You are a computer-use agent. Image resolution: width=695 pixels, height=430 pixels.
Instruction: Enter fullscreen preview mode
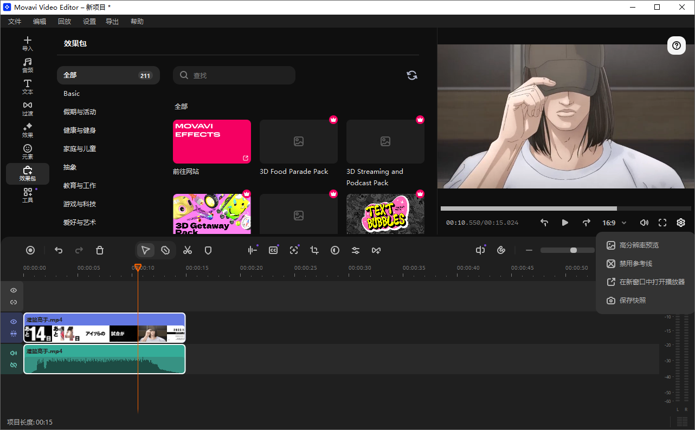pyautogui.click(x=662, y=223)
